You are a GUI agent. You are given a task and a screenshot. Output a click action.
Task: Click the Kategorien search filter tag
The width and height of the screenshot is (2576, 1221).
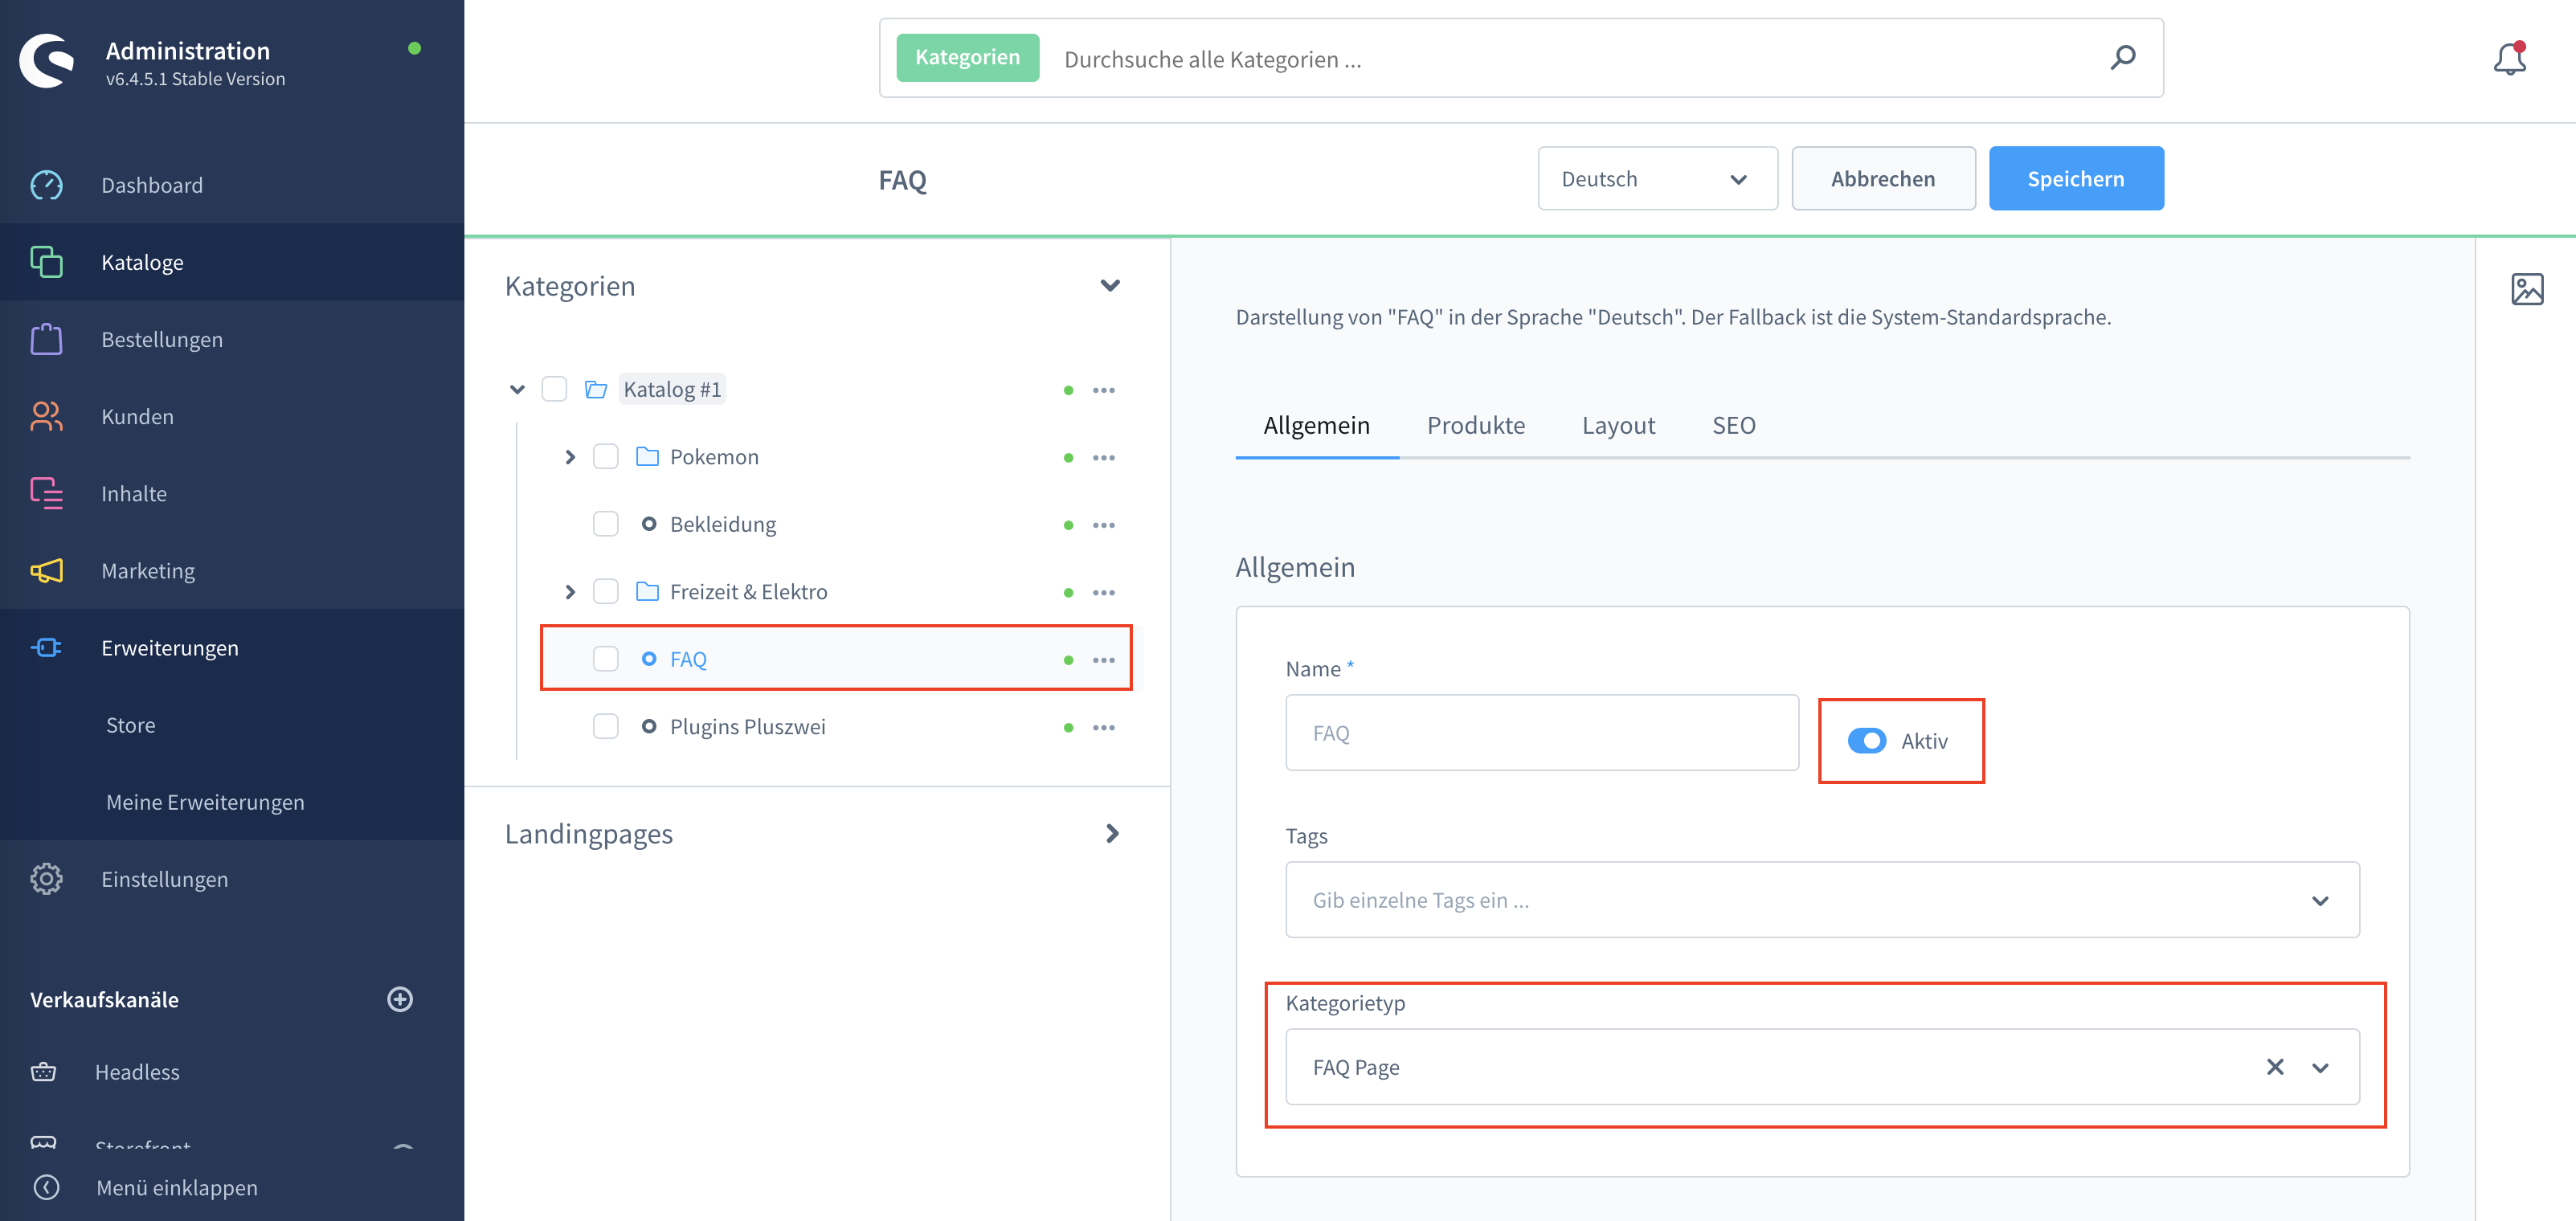[x=967, y=57]
